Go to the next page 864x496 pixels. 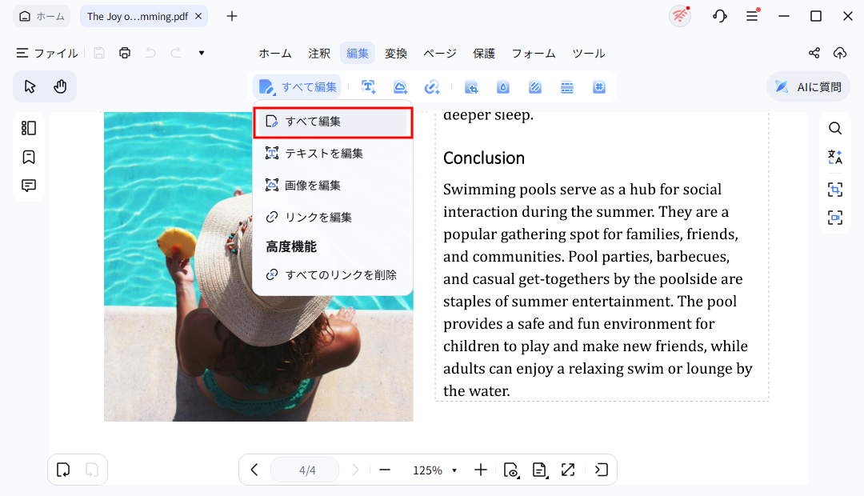(355, 470)
